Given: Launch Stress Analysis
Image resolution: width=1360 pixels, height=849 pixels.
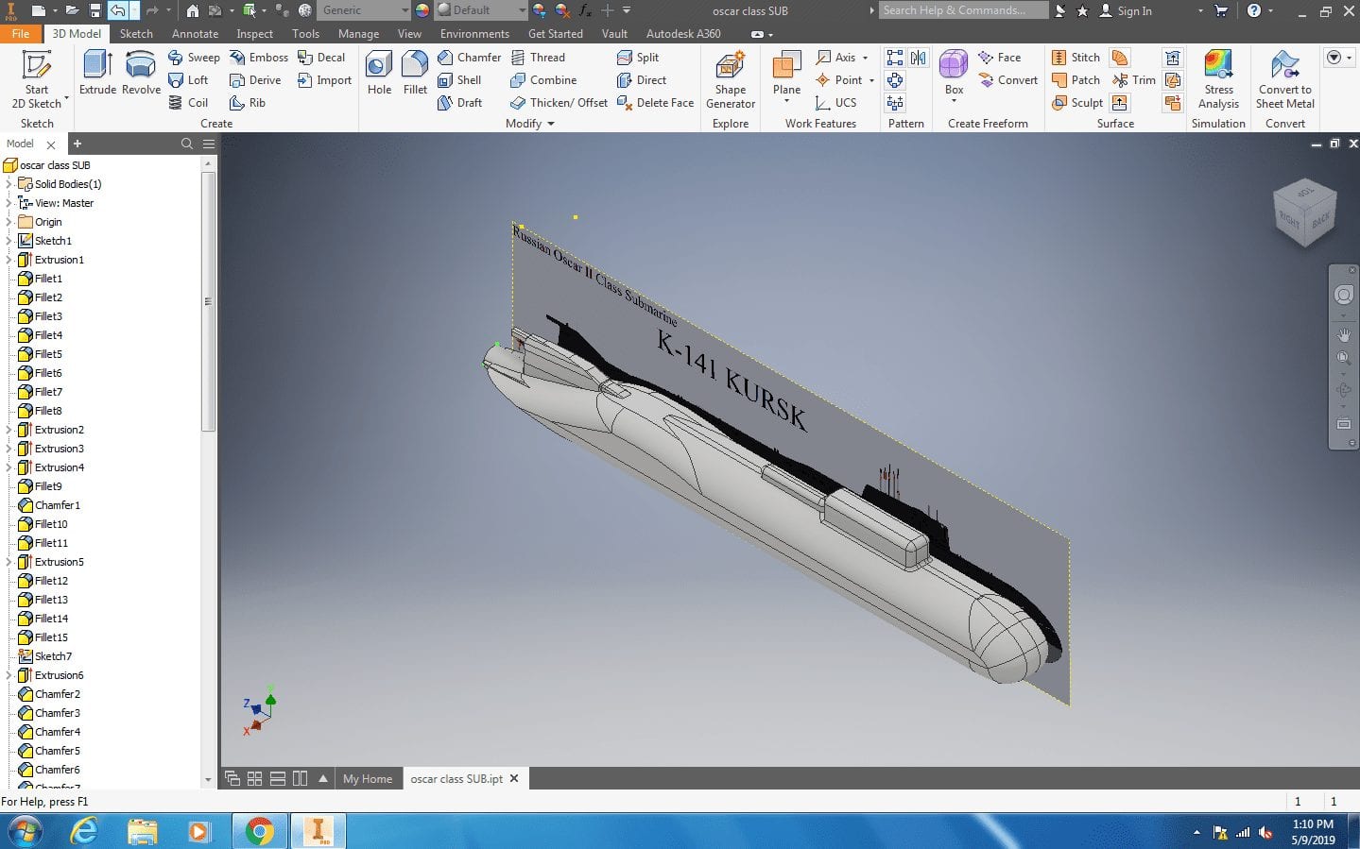Looking at the screenshot, I should coord(1218,79).
